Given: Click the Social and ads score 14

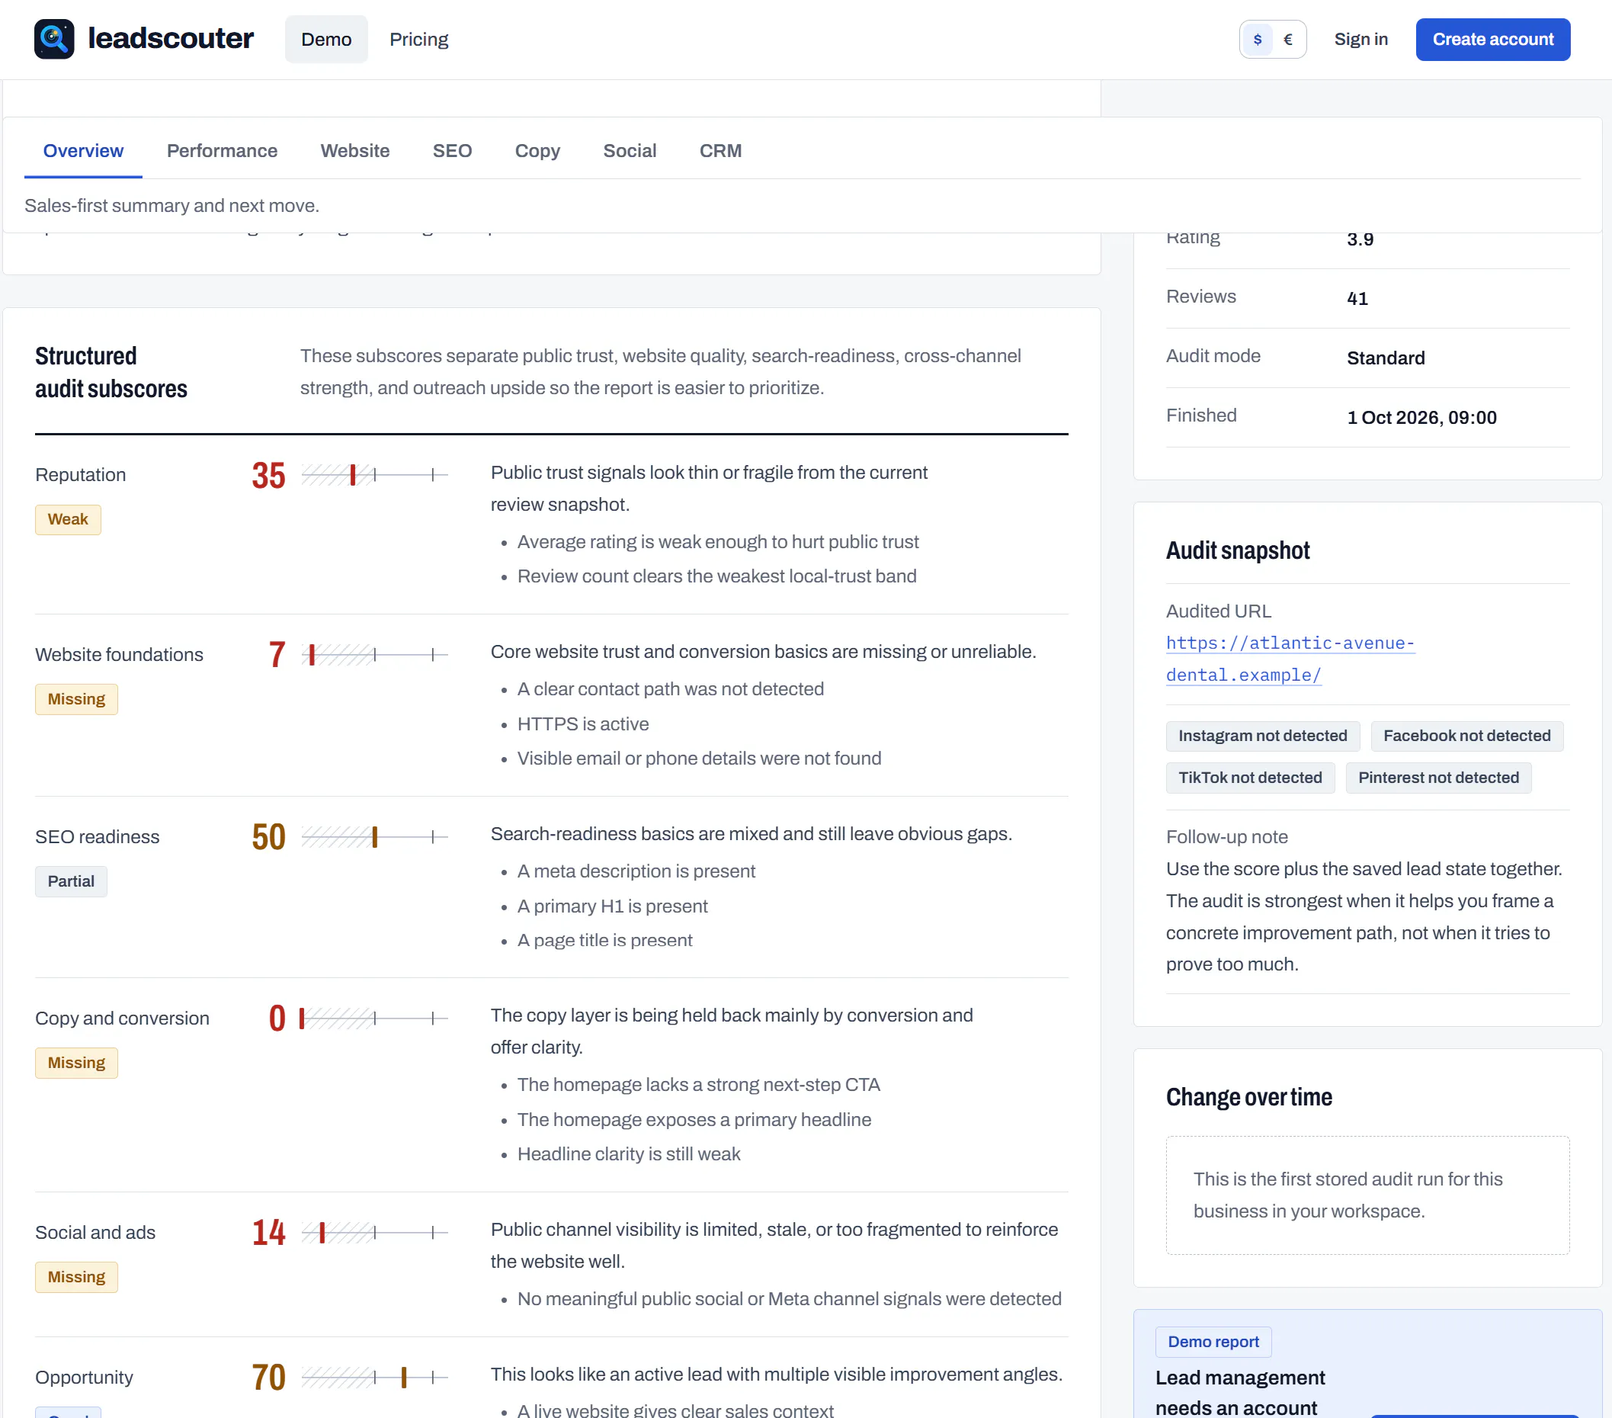Looking at the screenshot, I should [x=268, y=1233].
